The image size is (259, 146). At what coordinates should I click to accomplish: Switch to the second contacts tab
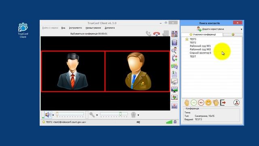point(233,34)
